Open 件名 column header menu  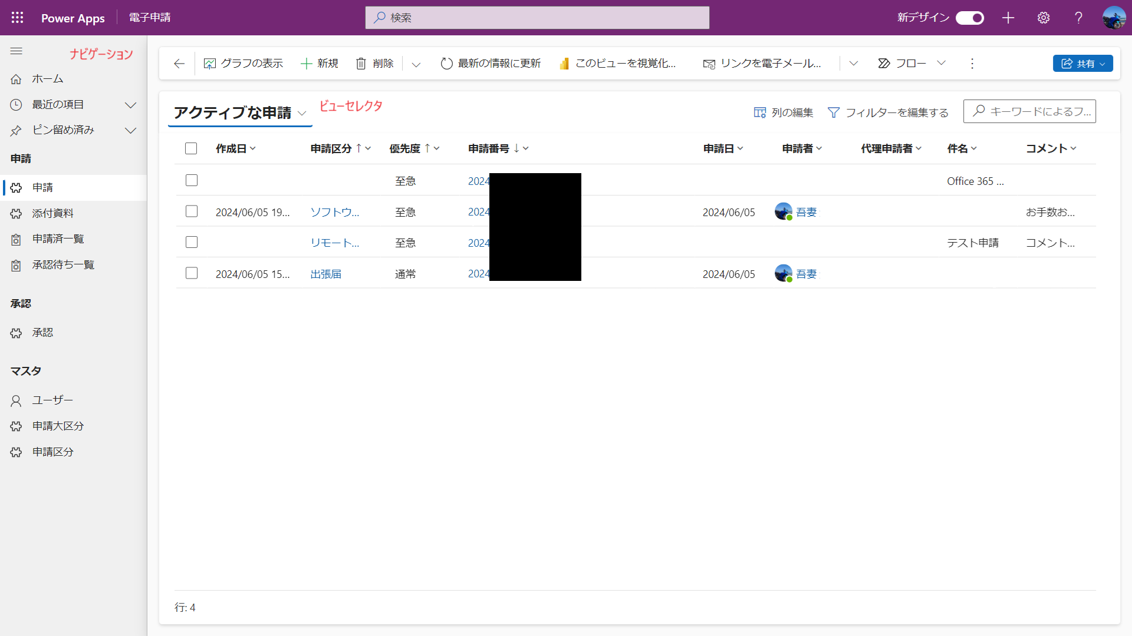[963, 148]
